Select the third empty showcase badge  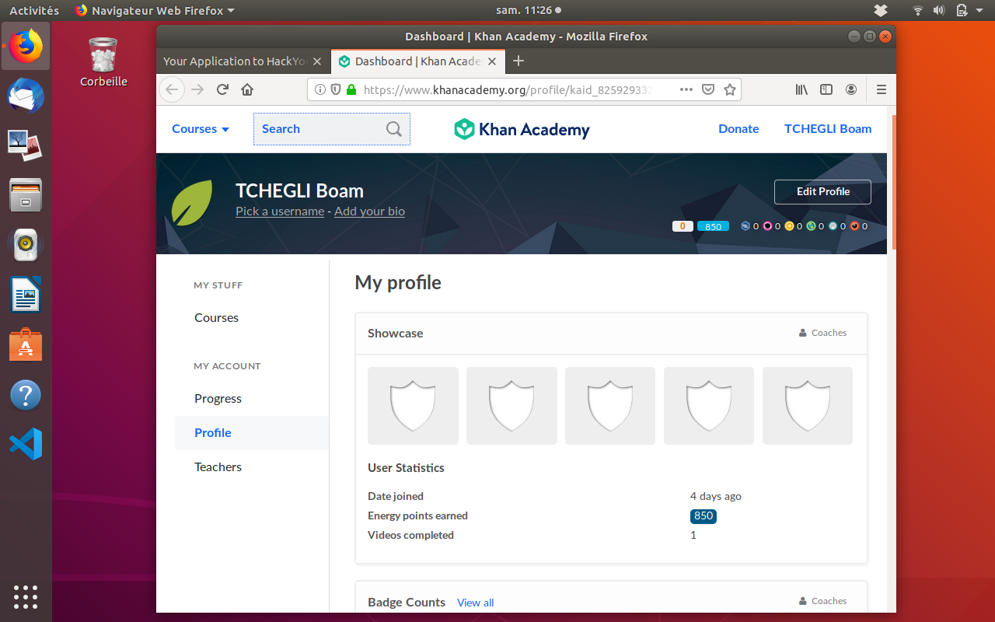610,406
